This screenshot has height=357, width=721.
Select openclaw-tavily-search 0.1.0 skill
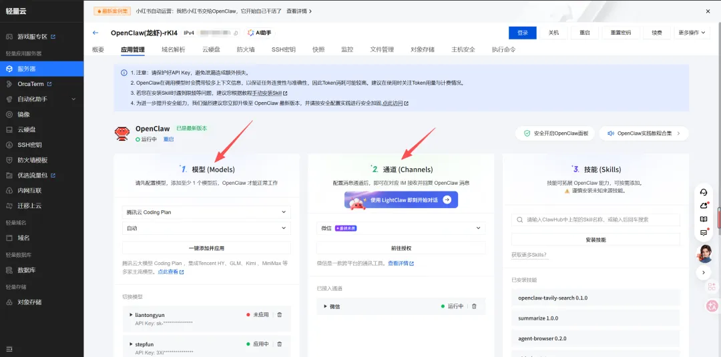(x=595, y=298)
